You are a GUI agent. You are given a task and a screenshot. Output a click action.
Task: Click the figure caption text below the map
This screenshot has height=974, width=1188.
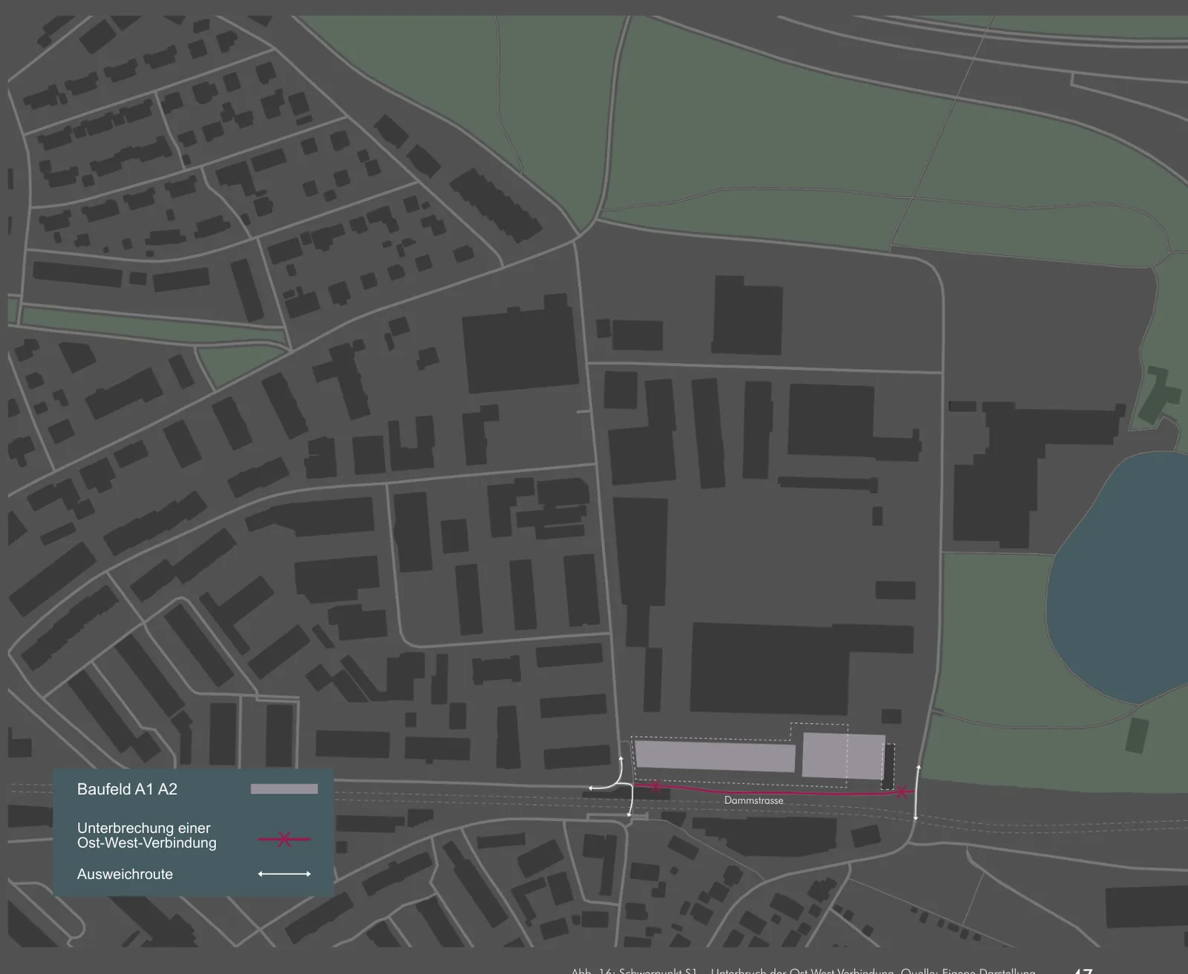pyautogui.click(x=803, y=970)
